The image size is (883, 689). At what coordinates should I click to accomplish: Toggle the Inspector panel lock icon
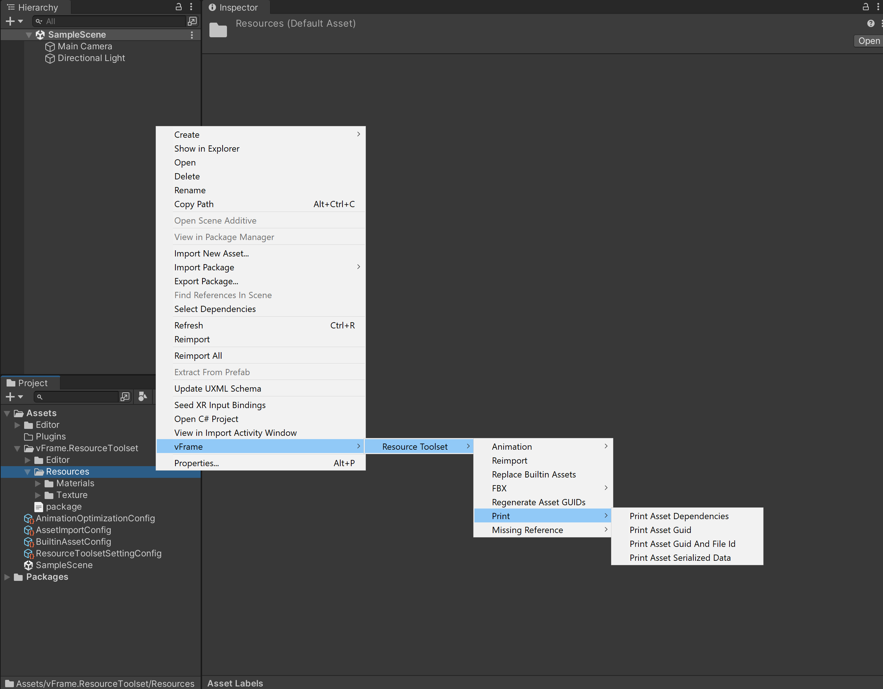(865, 7)
